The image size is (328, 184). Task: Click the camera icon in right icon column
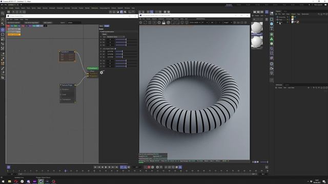(x=272, y=68)
